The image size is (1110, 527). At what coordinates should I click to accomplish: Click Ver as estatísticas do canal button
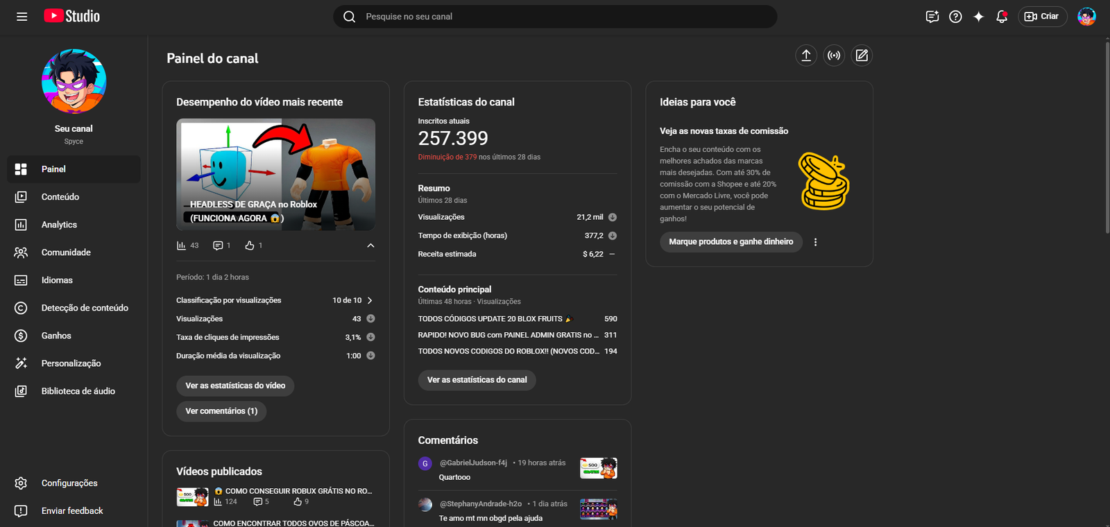tap(477, 380)
